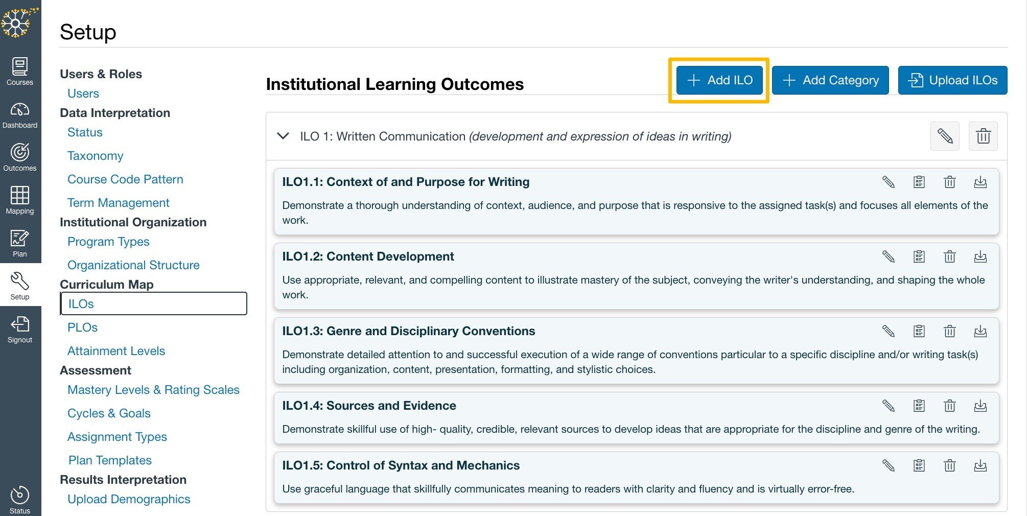The height and width of the screenshot is (516, 1028).
Task: Open the Upload Demographics link
Action: (129, 499)
